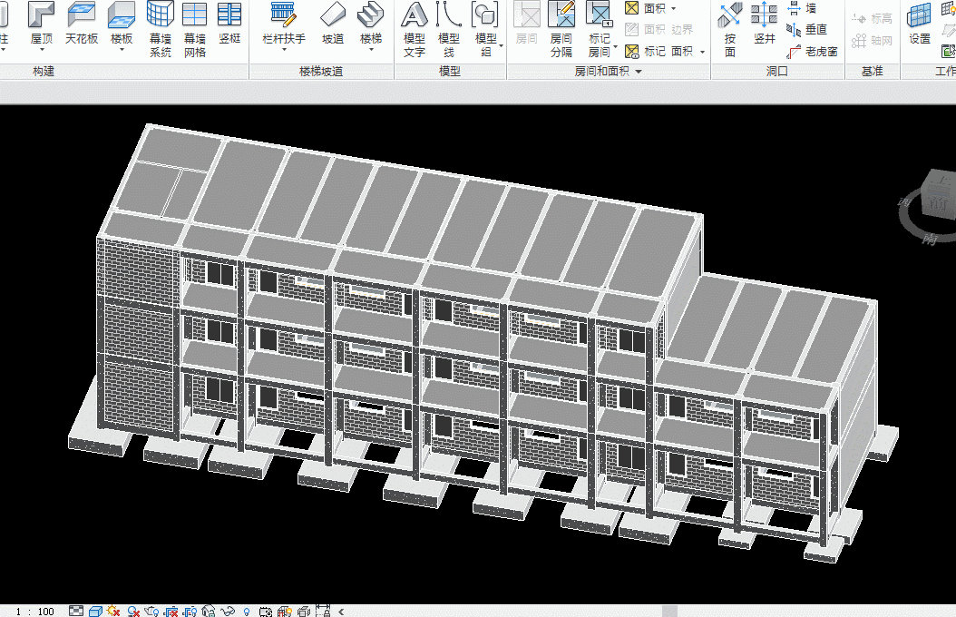Click the 墙 wall opening tool
The width and height of the screenshot is (956, 617).
pyautogui.click(x=802, y=8)
